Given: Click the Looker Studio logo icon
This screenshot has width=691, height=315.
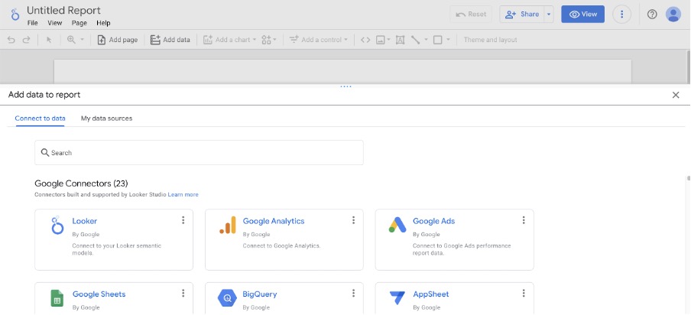Looking at the screenshot, I should (15, 14).
